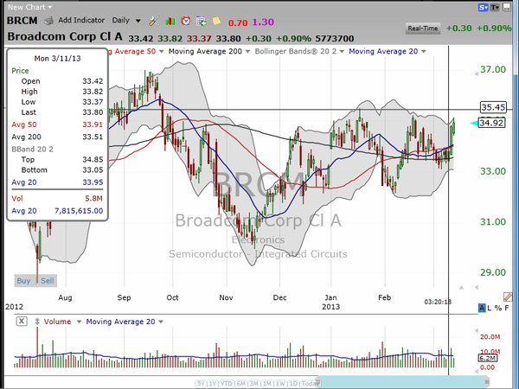The height and width of the screenshot is (389, 519).
Task: Click the T template icon at top right
Action: click(495, 7)
